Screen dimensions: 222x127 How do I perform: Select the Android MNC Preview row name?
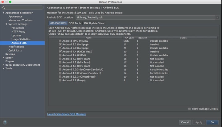click(x=75, y=41)
